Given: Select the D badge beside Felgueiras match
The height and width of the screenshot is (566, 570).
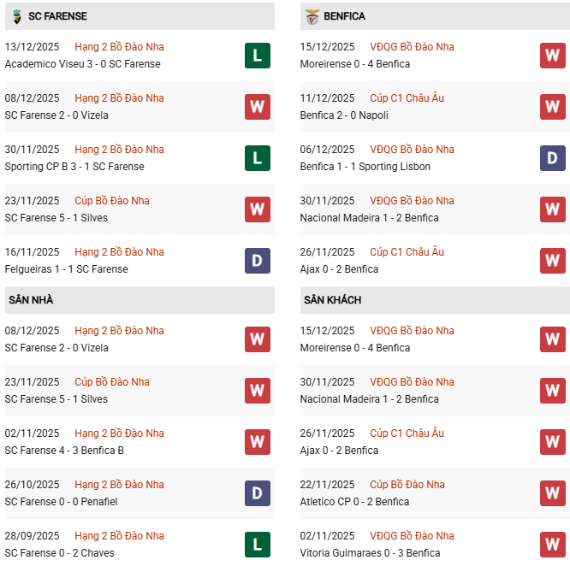Looking at the screenshot, I should [x=257, y=261].
